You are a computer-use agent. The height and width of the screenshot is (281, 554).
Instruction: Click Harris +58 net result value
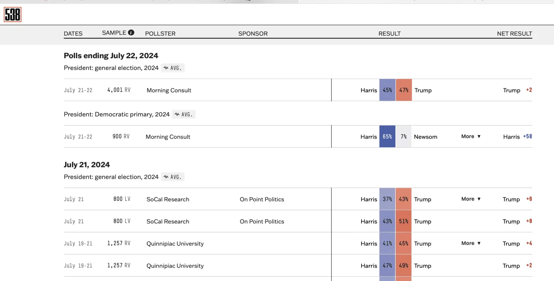tap(527, 137)
